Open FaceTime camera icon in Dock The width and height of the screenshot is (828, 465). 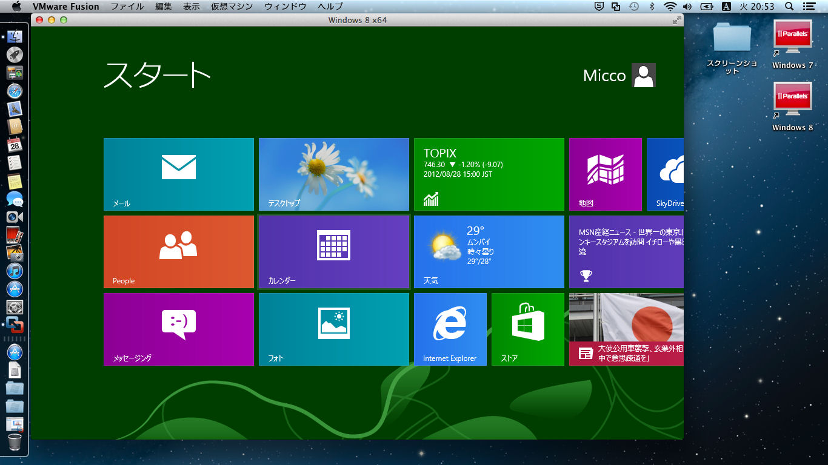[x=15, y=217]
